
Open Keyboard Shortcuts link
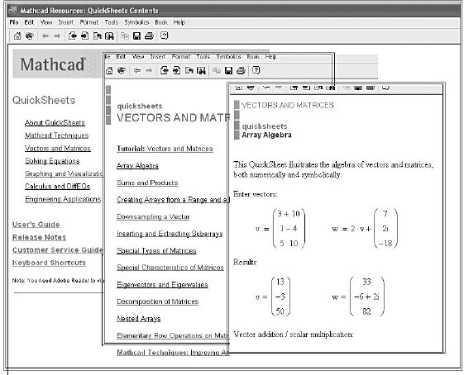(x=49, y=263)
